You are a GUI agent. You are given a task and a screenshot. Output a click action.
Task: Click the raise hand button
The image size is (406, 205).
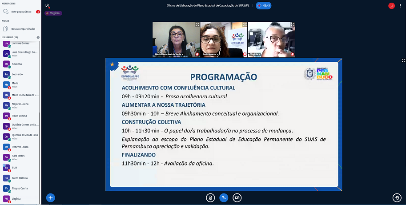tap(397, 197)
